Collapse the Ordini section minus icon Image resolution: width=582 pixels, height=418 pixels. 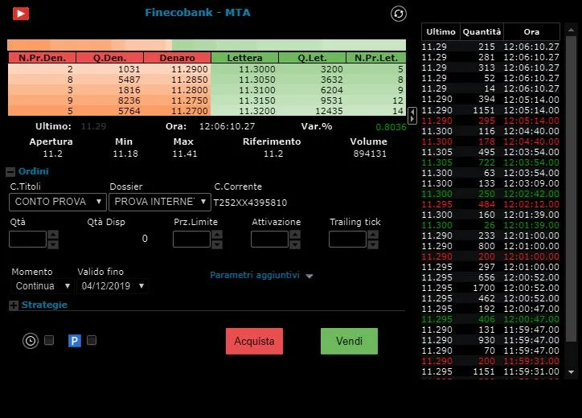pyautogui.click(x=10, y=171)
